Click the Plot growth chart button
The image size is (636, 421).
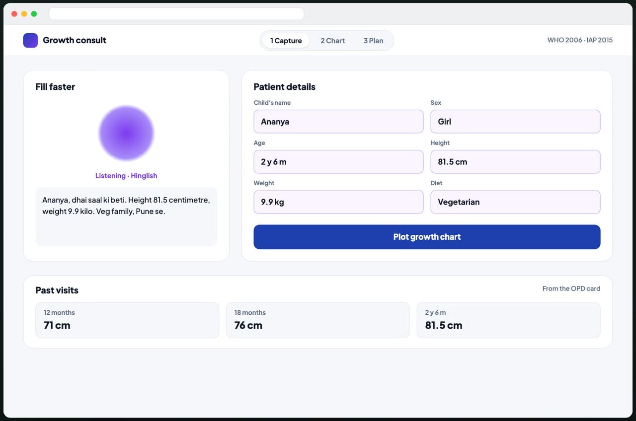click(x=427, y=237)
